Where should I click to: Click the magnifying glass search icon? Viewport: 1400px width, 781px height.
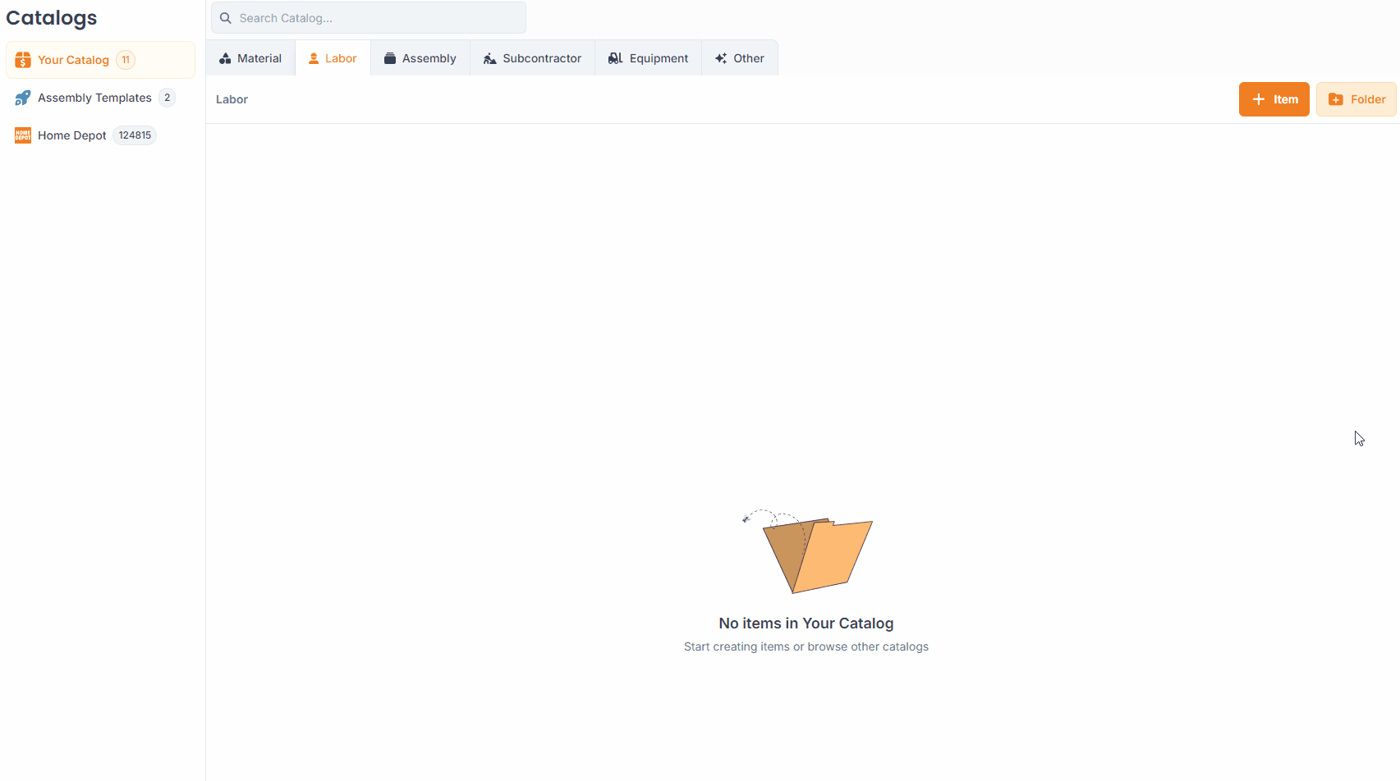pyautogui.click(x=225, y=17)
